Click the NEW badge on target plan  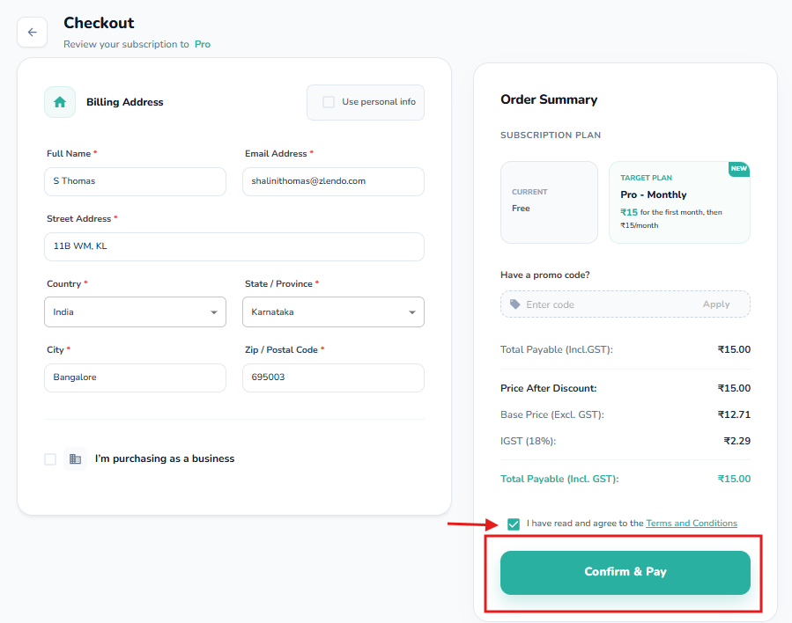click(x=738, y=168)
